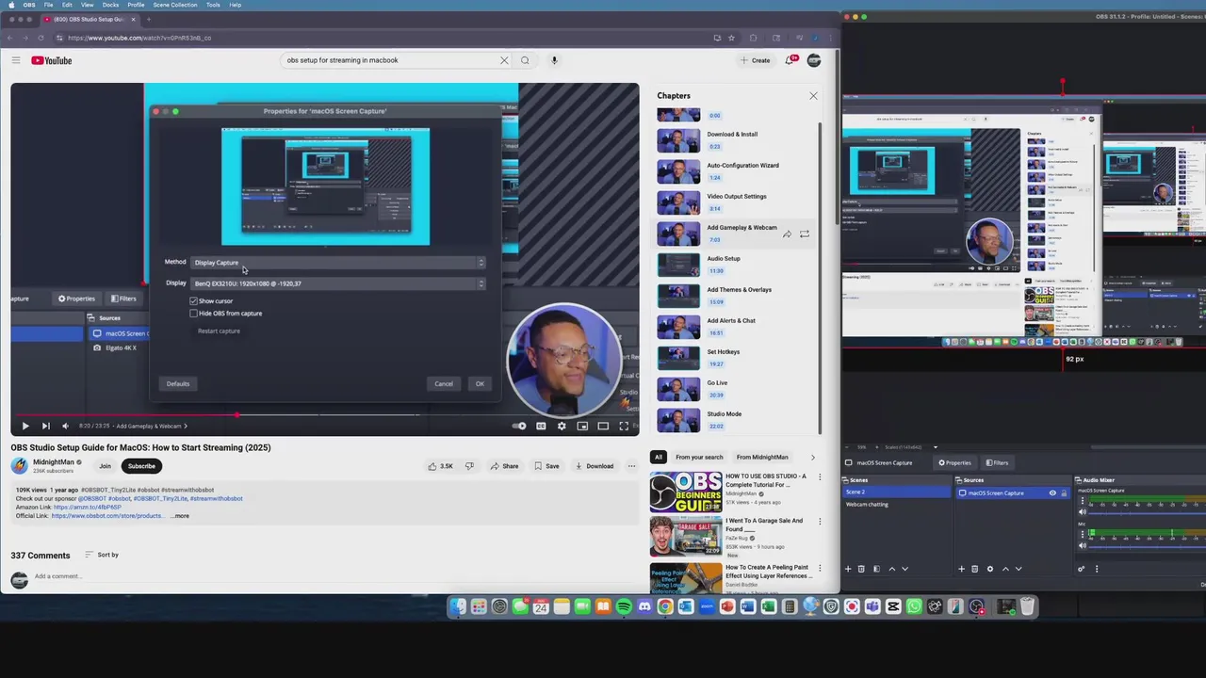Screen dimensions: 1206x678
Task: Download the video
Action: click(x=595, y=466)
